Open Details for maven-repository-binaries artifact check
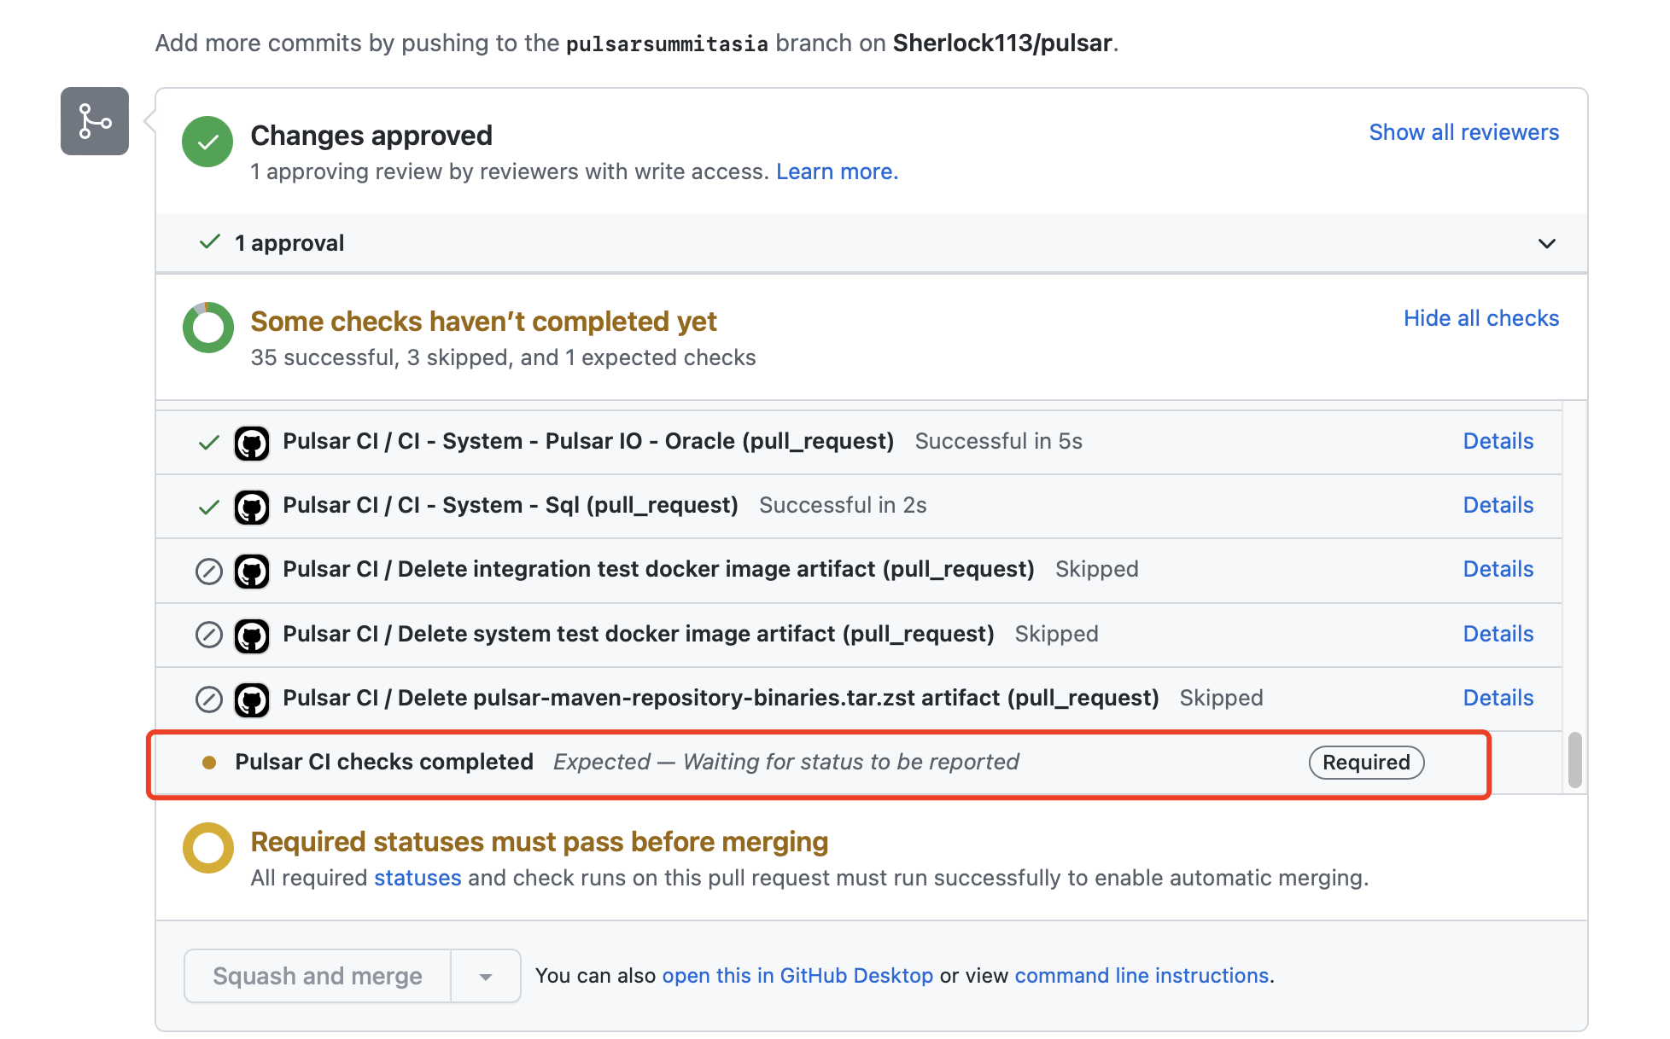The height and width of the screenshot is (1039, 1670). (x=1498, y=698)
